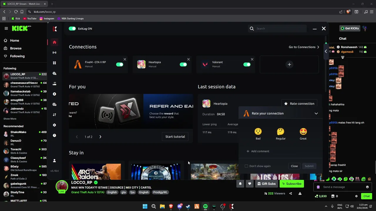Select Following in Kick sidebar
This screenshot has height=211, width=376.
(x=14, y=56)
